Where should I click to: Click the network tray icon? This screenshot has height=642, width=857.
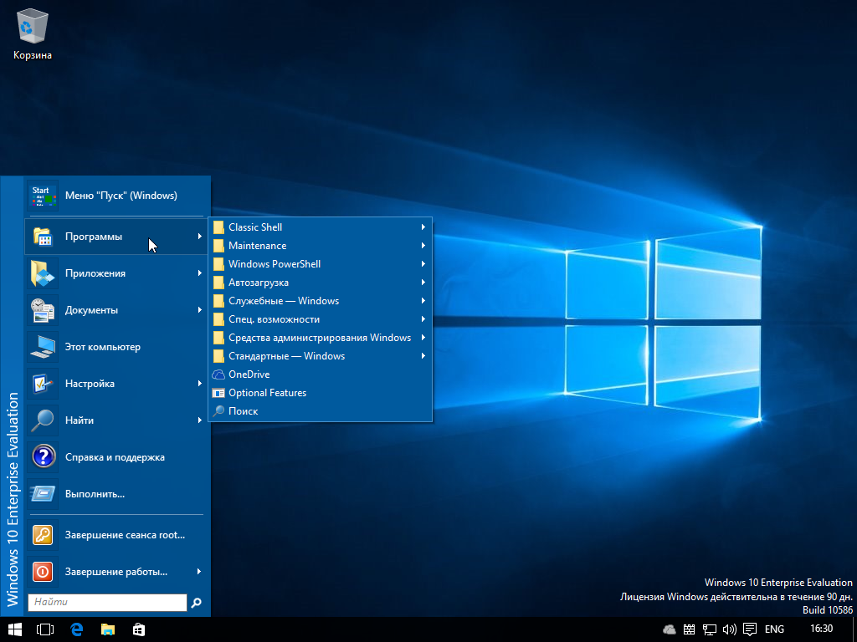tap(710, 629)
